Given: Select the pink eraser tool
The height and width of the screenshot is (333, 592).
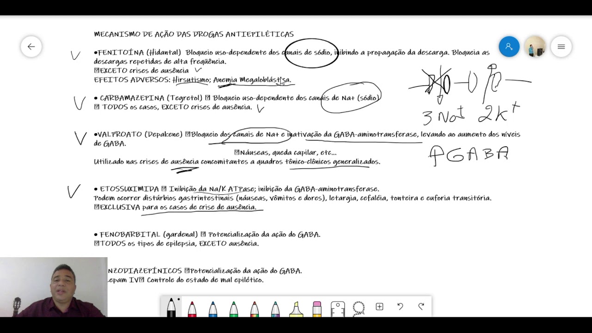Looking at the screenshot, I should pyautogui.click(x=317, y=308).
